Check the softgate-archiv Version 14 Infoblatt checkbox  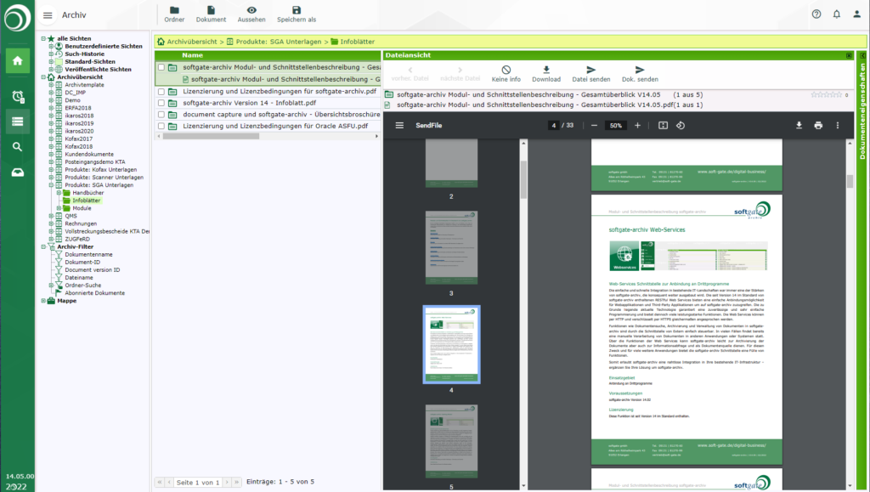click(x=161, y=103)
